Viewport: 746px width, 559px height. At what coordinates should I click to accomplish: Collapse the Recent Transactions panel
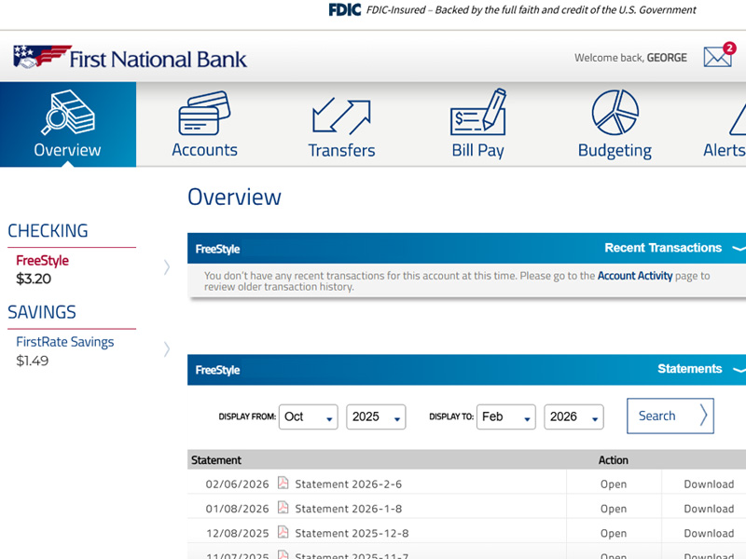pyautogui.click(x=738, y=249)
